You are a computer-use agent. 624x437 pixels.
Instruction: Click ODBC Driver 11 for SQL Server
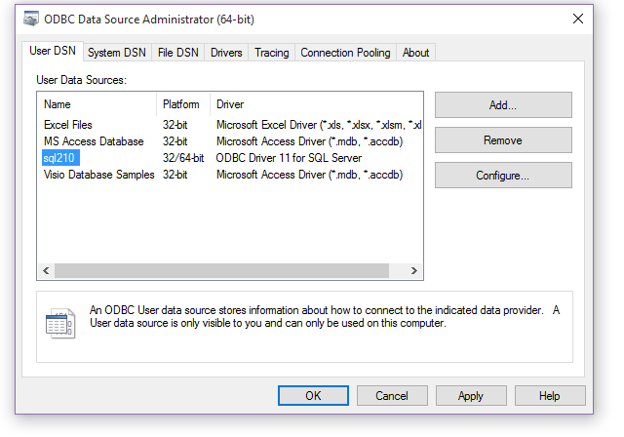click(289, 158)
